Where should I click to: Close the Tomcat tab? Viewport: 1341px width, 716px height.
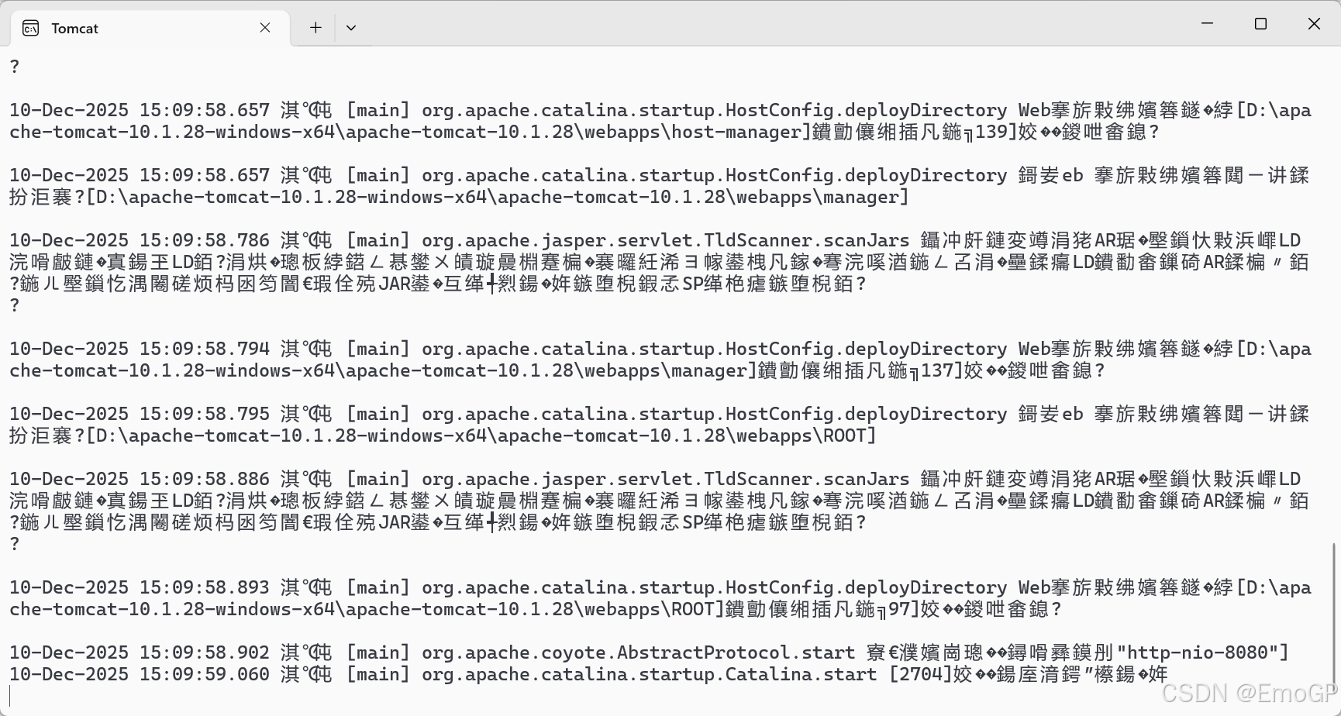pos(265,28)
